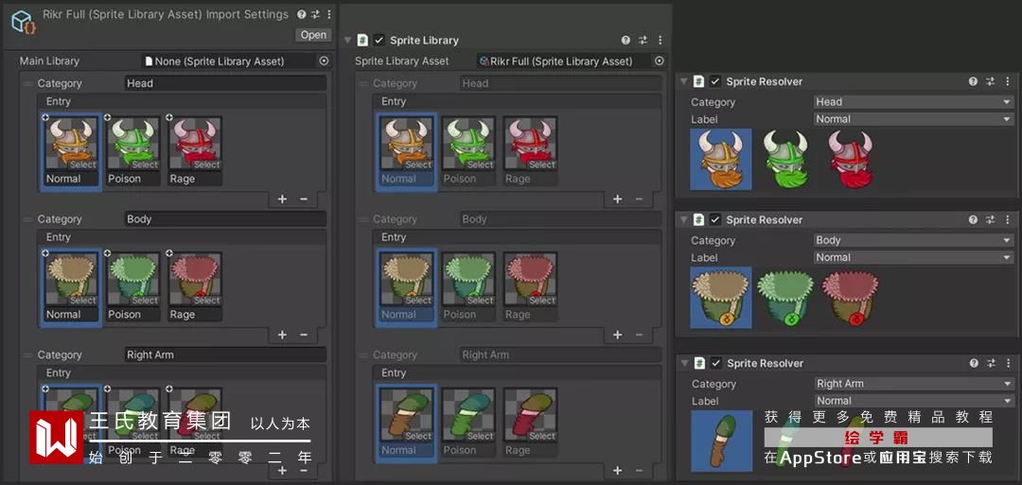Viewport: 1022px width, 485px height.
Task: Open help for the Head Sprite Resolver
Action: click(973, 81)
